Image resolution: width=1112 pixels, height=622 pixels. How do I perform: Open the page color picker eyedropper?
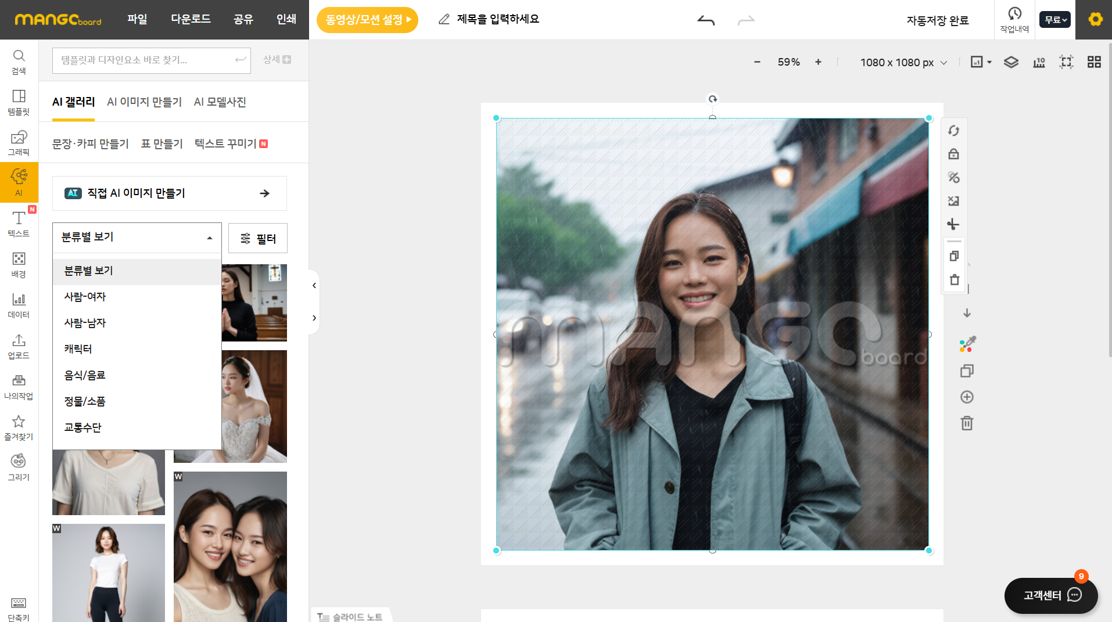967,344
